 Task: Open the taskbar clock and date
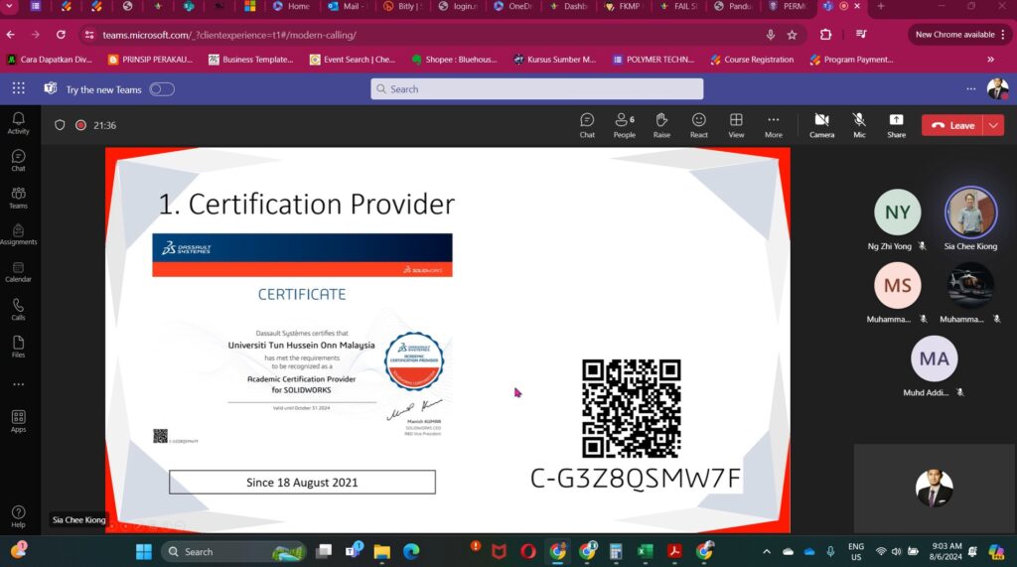point(945,551)
